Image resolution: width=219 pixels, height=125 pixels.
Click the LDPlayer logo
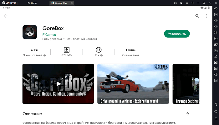9,3
